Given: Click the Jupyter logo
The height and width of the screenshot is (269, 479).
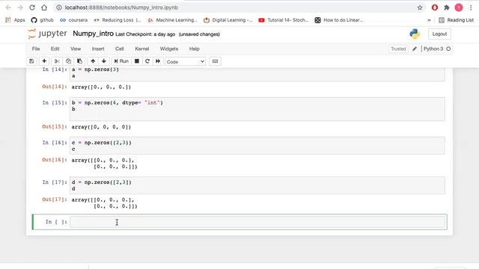Looking at the screenshot, I should (47, 34).
